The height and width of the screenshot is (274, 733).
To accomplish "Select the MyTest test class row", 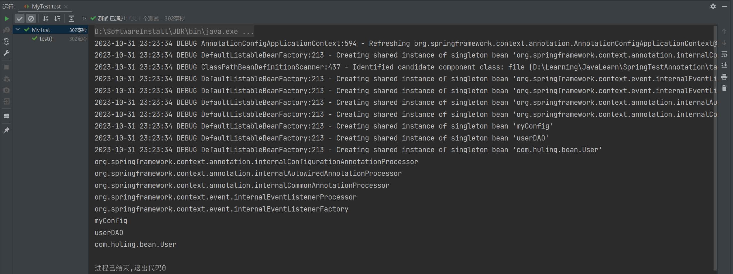I will (50, 30).
